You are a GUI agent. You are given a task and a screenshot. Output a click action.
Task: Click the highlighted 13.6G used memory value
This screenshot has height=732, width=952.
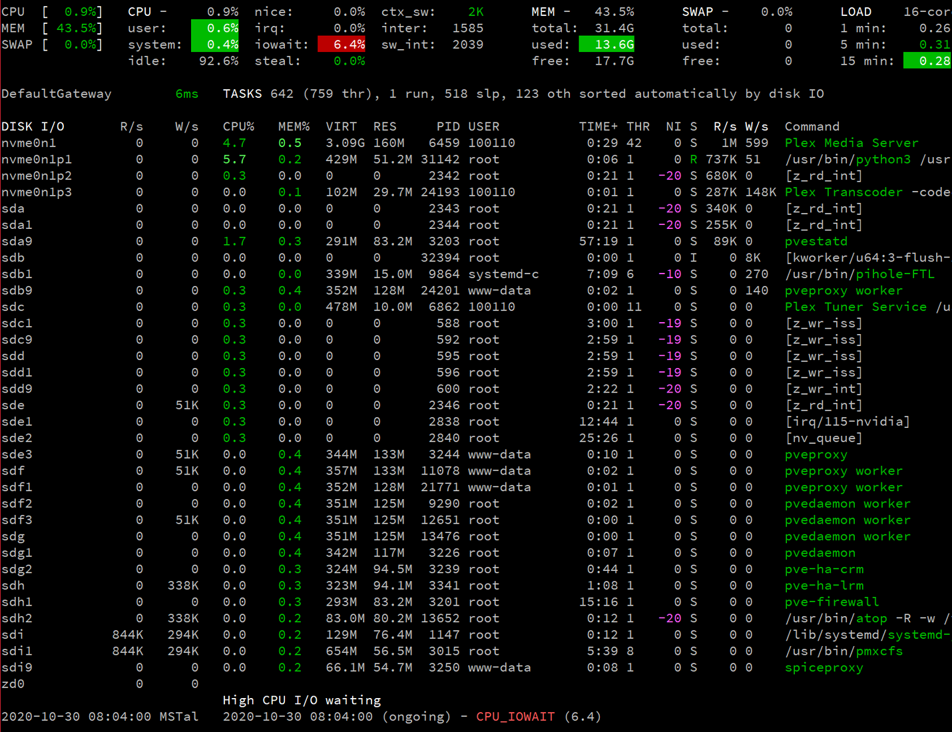(606, 45)
